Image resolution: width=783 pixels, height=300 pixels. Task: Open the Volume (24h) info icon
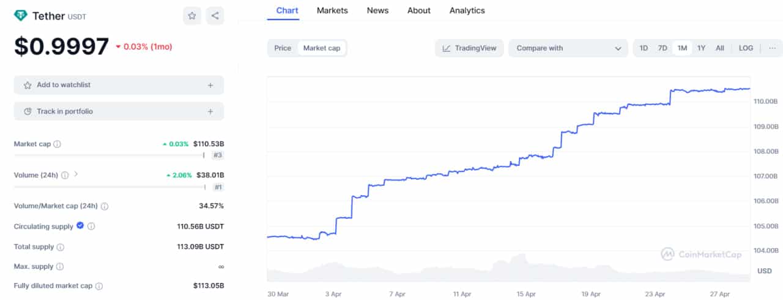point(65,175)
